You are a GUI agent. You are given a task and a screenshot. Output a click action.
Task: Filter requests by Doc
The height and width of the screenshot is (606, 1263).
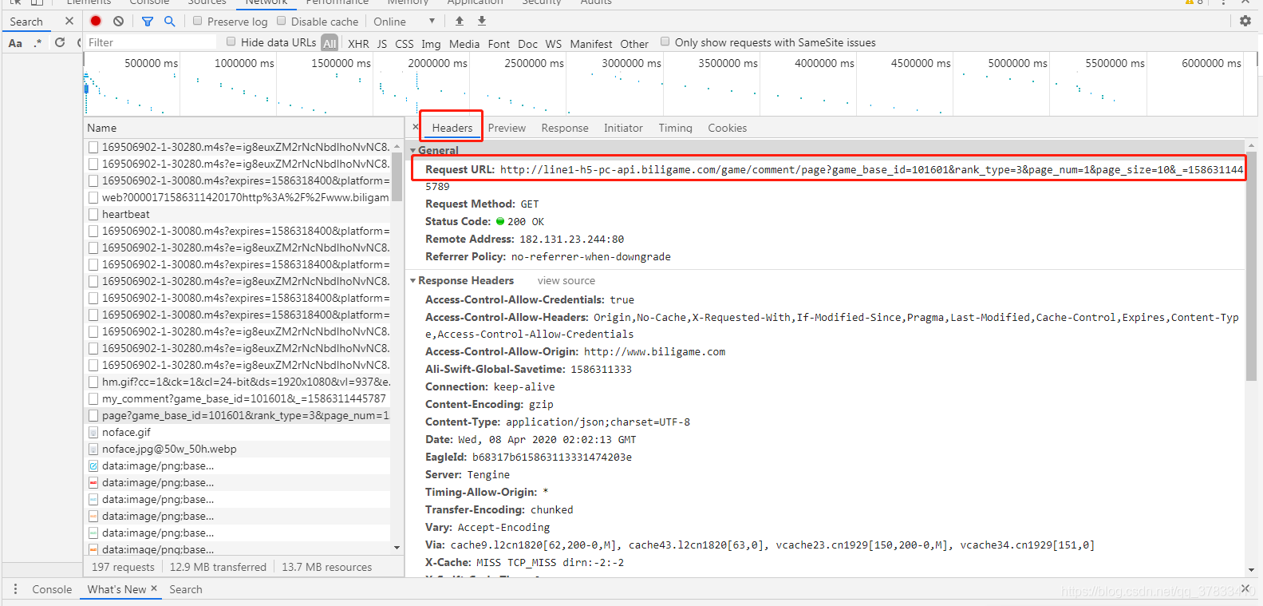[527, 44]
